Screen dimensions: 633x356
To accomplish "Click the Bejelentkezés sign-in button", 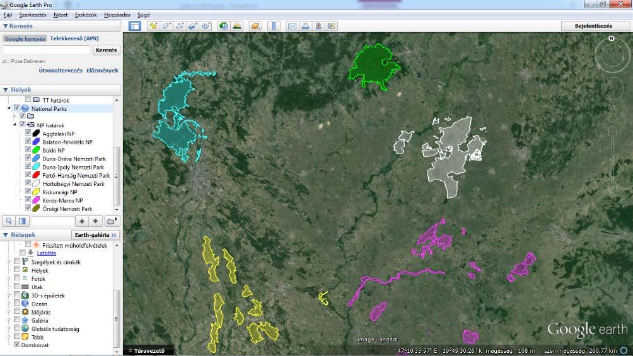I will coord(593,26).
